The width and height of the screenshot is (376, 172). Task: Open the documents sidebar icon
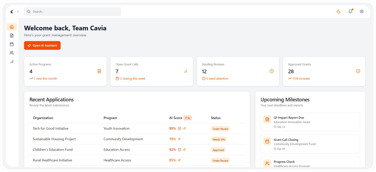coord(12,36)
